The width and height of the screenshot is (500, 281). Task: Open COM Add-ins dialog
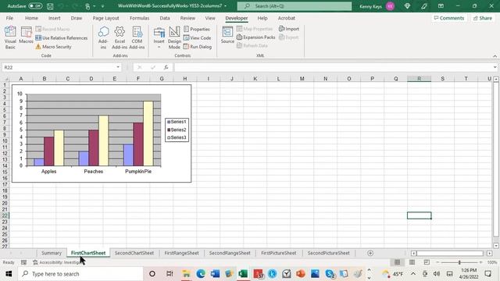137,37
